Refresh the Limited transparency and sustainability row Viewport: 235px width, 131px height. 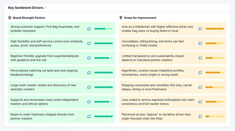coord(200,58)
